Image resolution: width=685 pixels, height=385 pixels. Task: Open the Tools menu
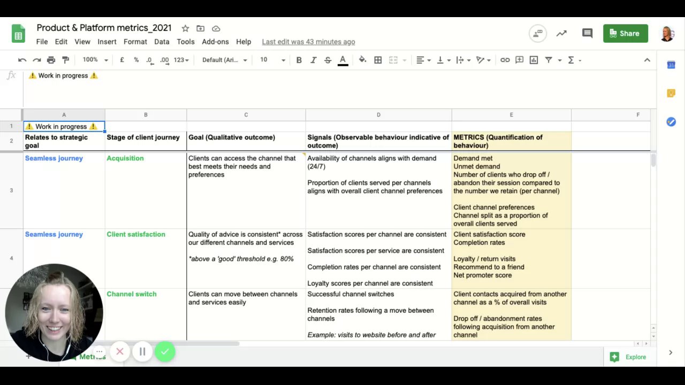pos(186,42)
